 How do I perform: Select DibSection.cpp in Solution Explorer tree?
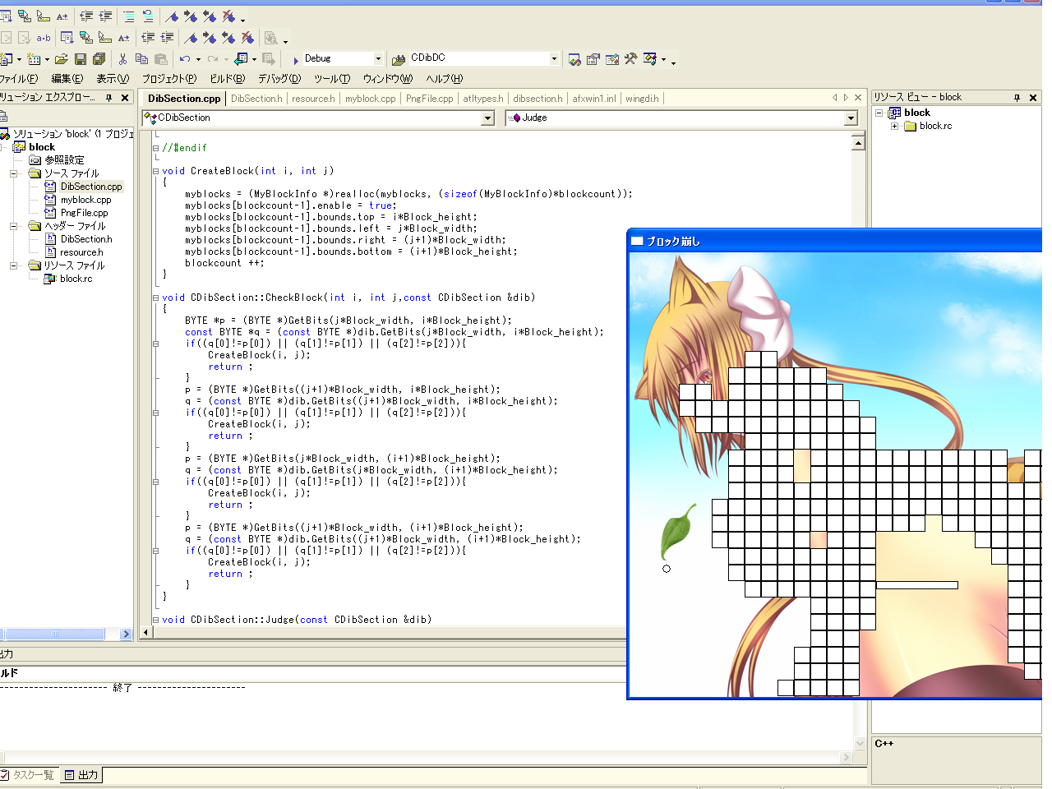click(90, 187)
